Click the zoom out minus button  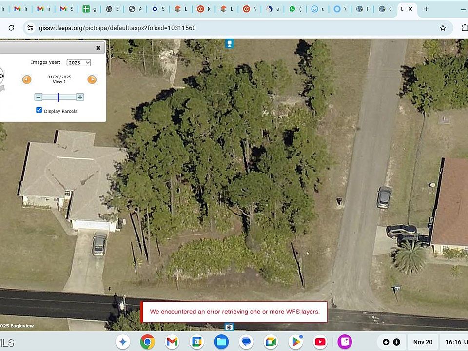(38, 97)
